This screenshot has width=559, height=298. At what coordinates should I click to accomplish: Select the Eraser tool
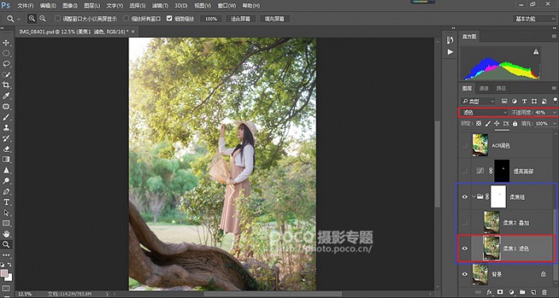click(6, 149)
